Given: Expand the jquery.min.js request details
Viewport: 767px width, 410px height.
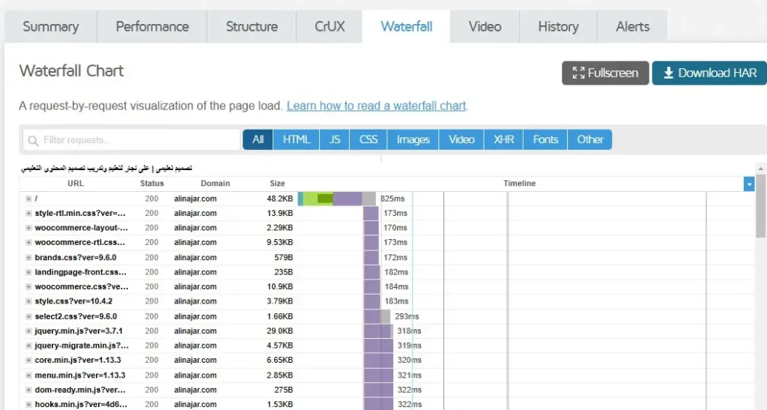Looking at the screenshot, I should (x=28, y=331).
